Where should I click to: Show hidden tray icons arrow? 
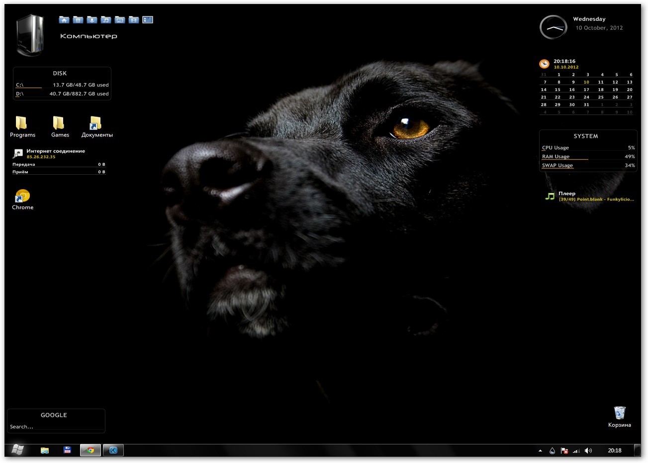tap(540, 451)
